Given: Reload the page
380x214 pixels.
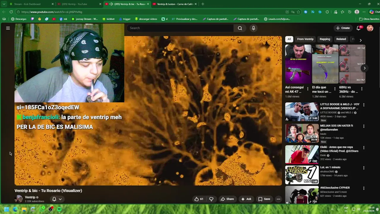Looking at the screenshot, I should click(11, 12).
